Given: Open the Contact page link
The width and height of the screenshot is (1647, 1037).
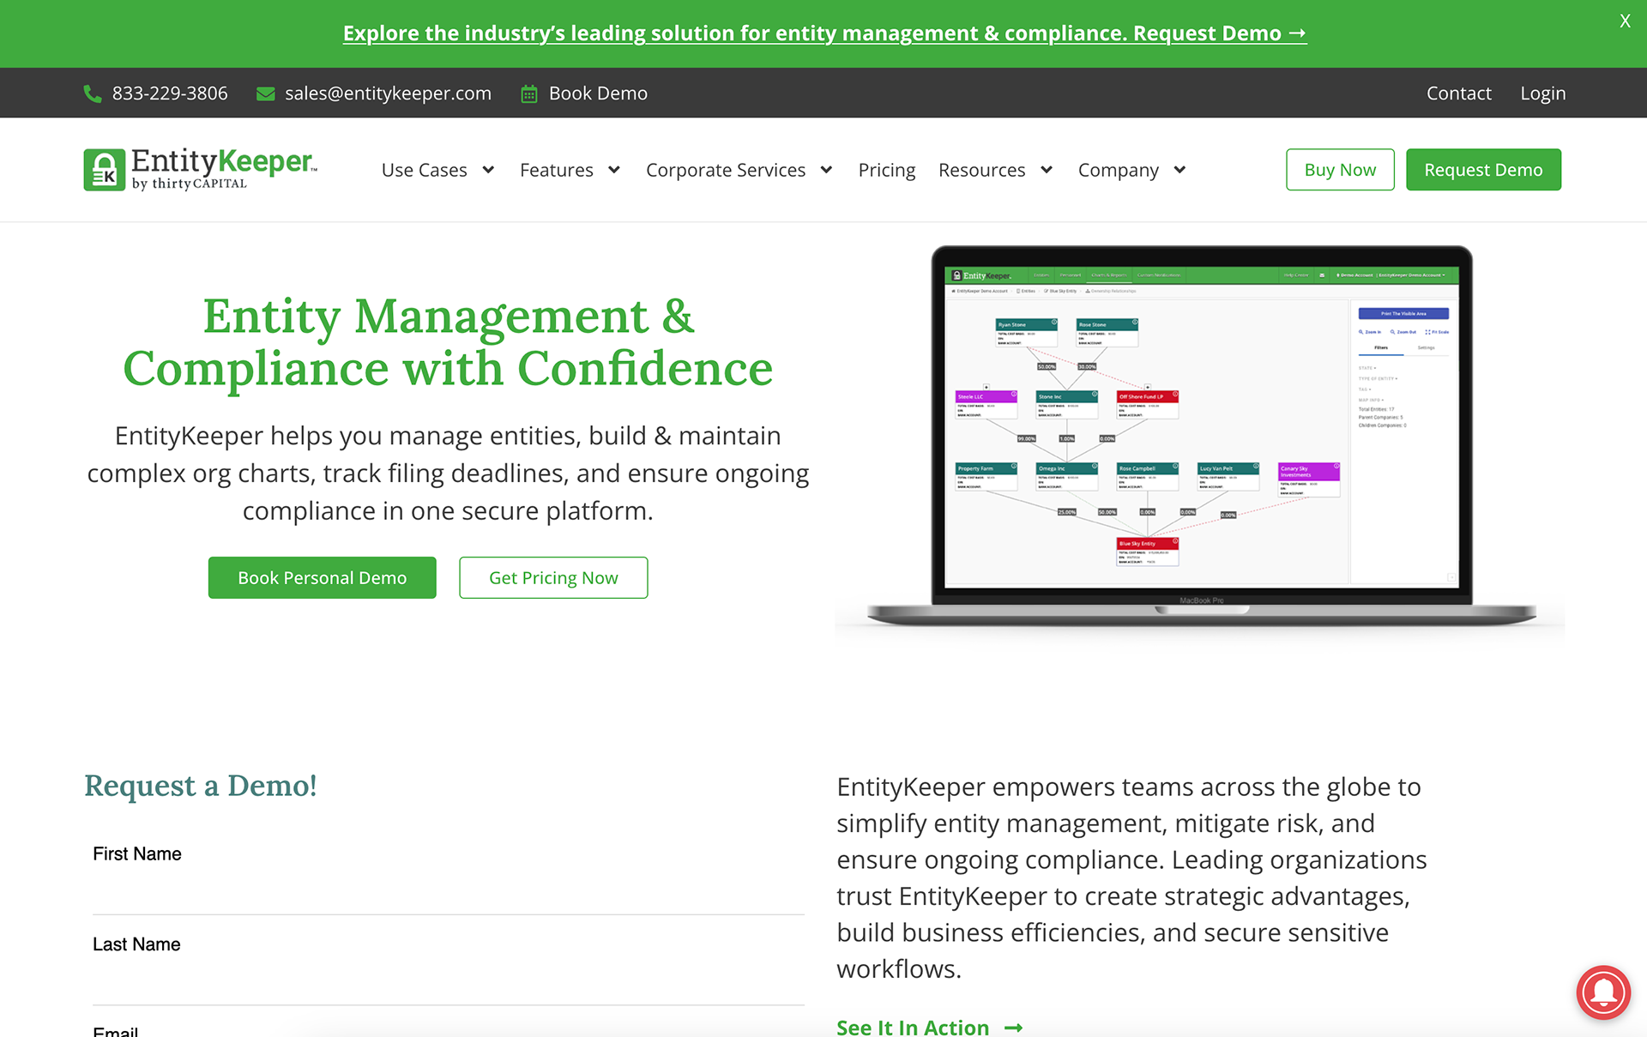Looking at the screenshot, I should (x=1458, y=93).
